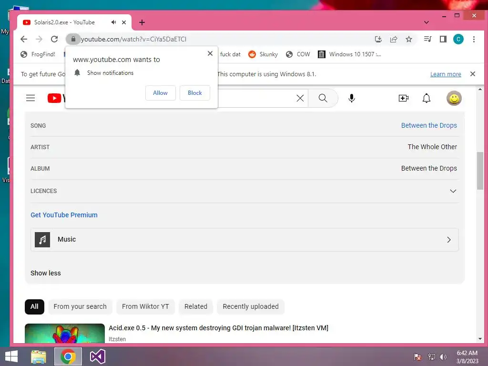Open the Itzsten channel name
Screen dimensions: 488x366
117,339
